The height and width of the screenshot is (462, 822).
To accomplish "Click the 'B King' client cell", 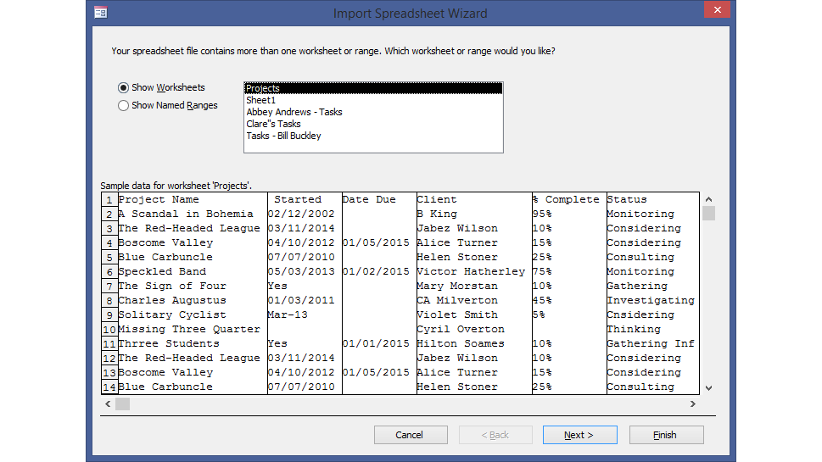I will point(474,214).
